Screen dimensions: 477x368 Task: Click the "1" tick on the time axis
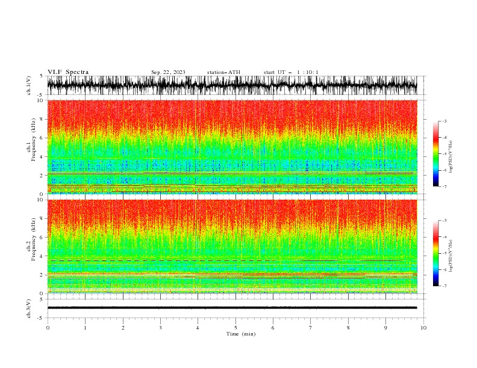point(85,328)
